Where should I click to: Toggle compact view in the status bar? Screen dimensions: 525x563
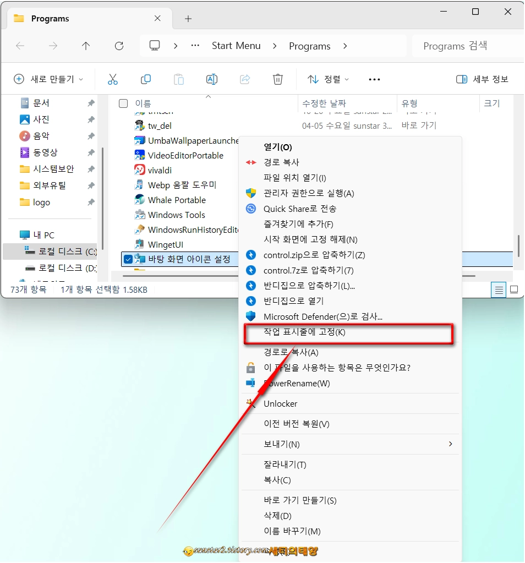point(514,289)
